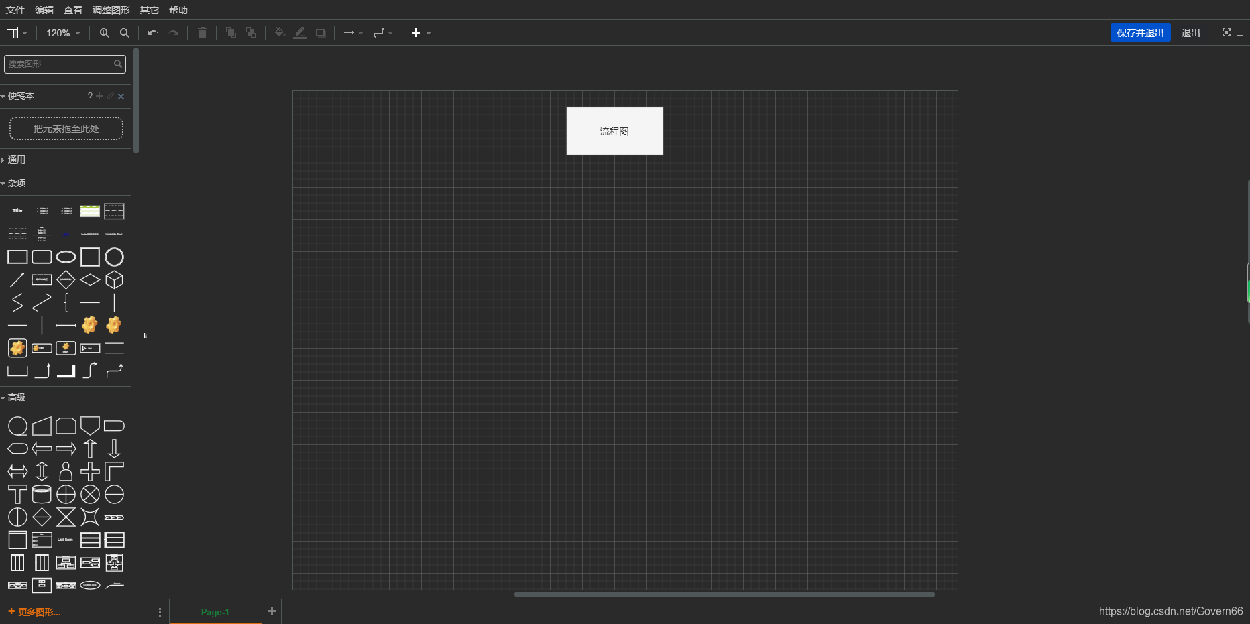Toggle the format panel icon
Viewport: 1250px width, 624px height.
coord(1241,32)
